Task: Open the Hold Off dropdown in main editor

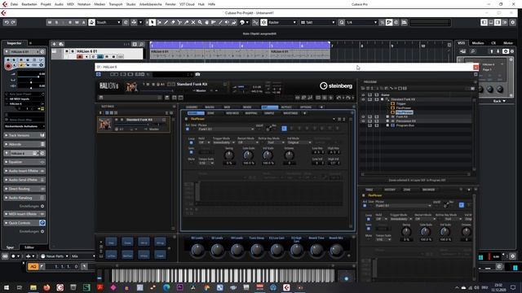Action: 204,142
